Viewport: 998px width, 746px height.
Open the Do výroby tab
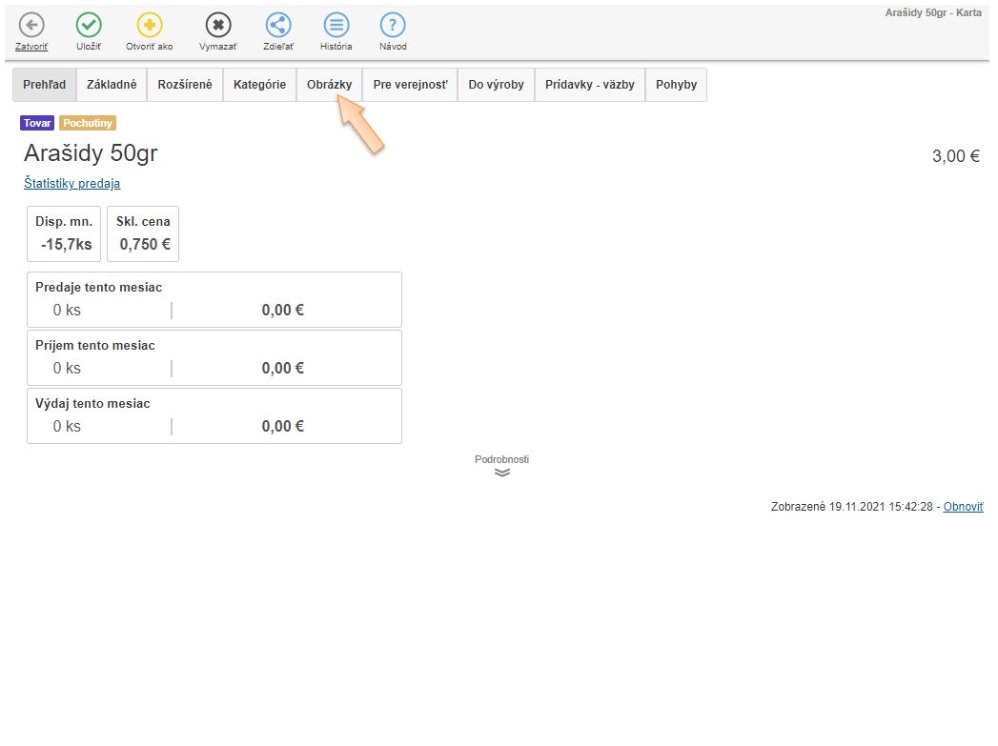coord(496,85)
